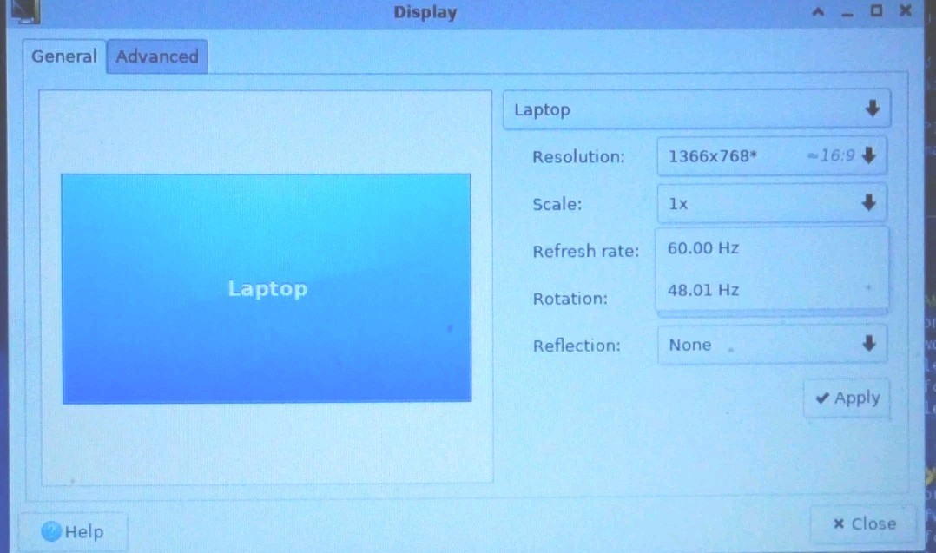This screenshot has width=936, height=553.
Task: Click the Resolution label
Action: tap(578, 157)
